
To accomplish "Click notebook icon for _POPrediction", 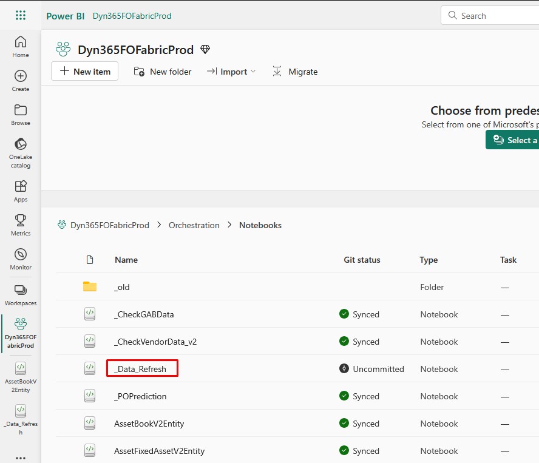I will 90,396.
